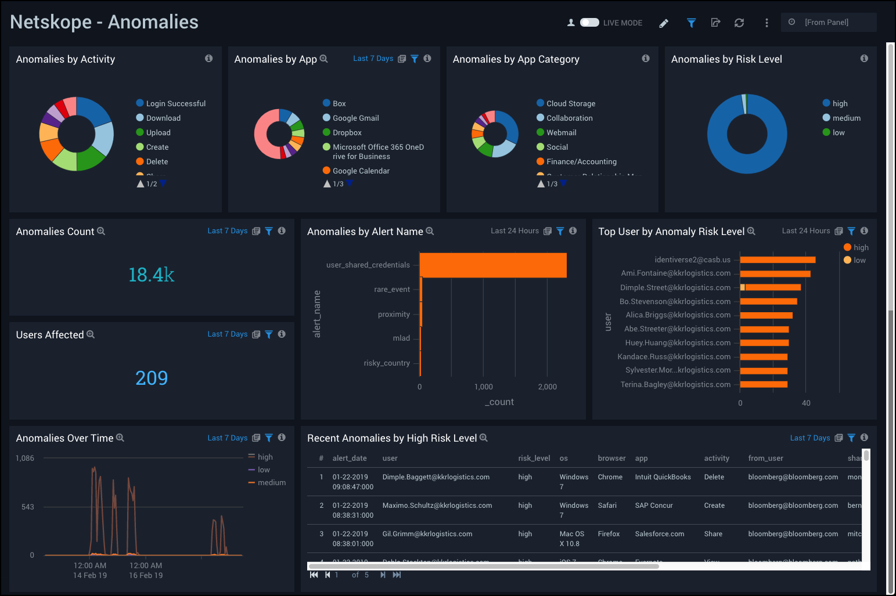Viewport: 896px width, 596px height.
Task: Open Last 24 Hours range on Anomalies by Alert Name
Action: click(x=514, y=231)
